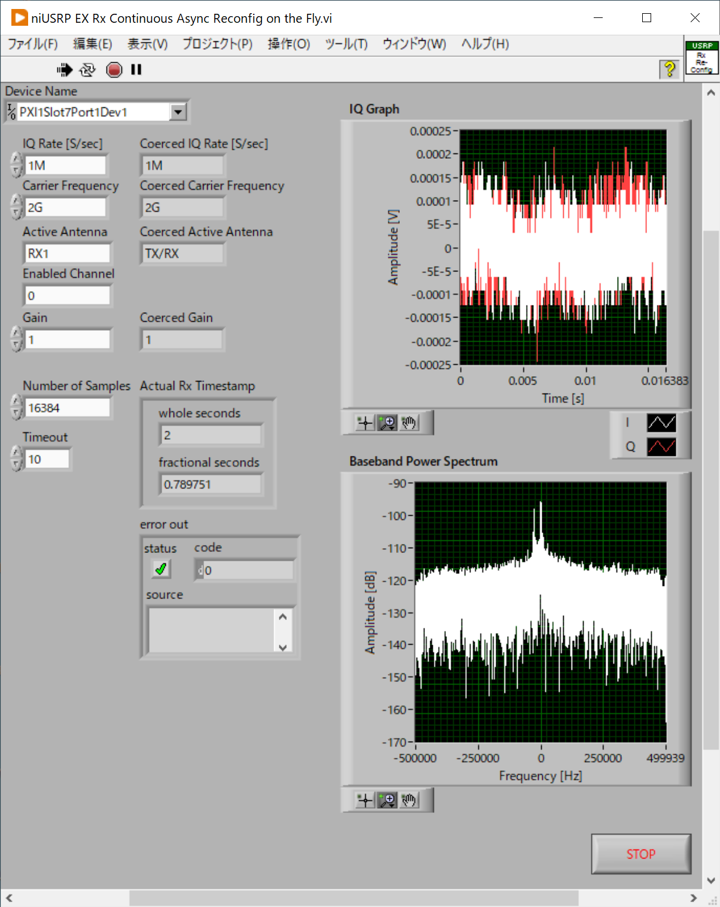720x907 pixels.
Task: Open the ツール(T) menu
Action: pos(346,44)
